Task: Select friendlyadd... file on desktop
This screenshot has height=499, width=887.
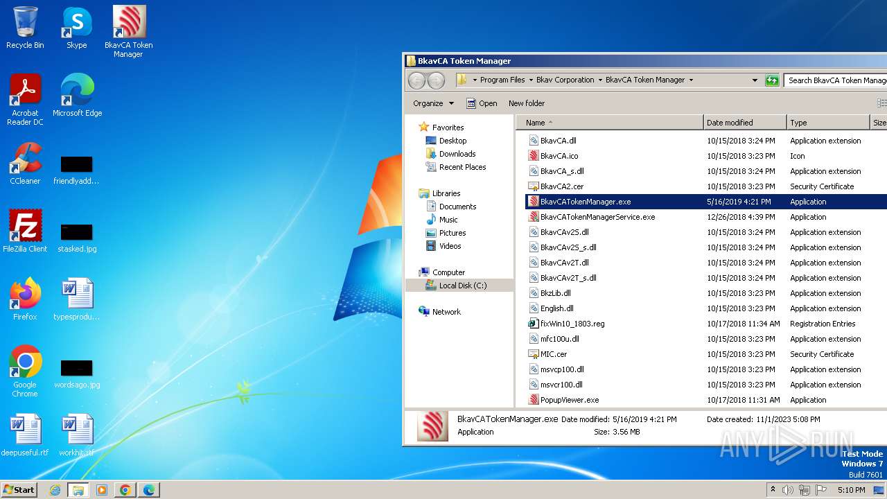Action: coord(77,169)
